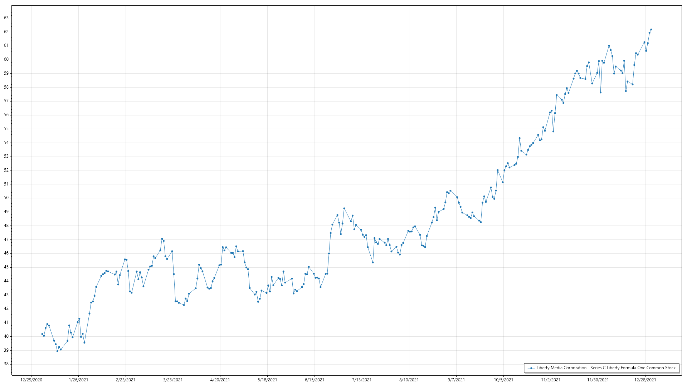Click the first data point of the series
This screenshot has height=386, width=687.
tap(42, 334)
